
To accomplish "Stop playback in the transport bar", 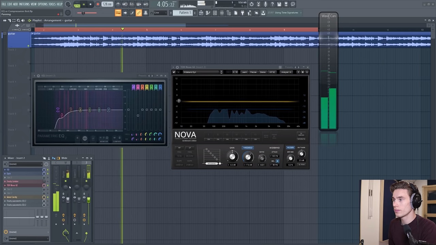I will [x=90, y=4].
